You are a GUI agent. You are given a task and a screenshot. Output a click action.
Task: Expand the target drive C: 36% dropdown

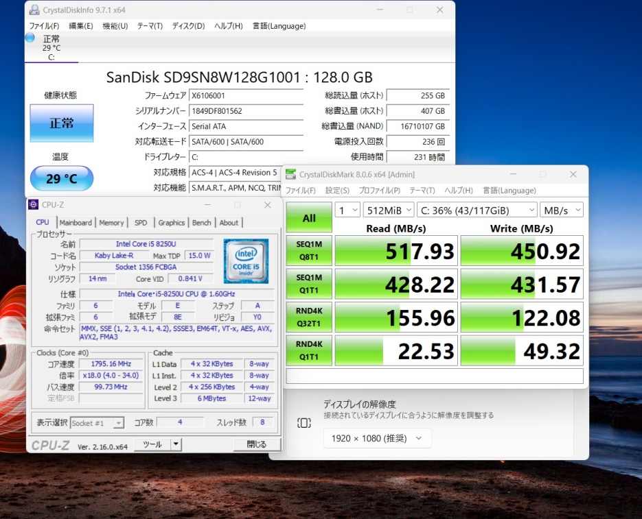tap(477, 210)
